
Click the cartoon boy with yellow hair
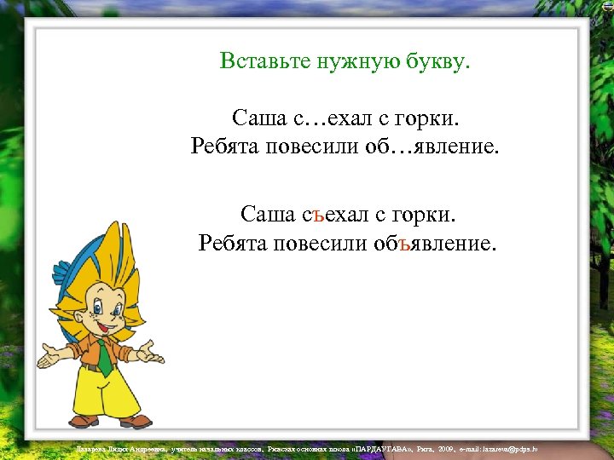tap(101, 325)
